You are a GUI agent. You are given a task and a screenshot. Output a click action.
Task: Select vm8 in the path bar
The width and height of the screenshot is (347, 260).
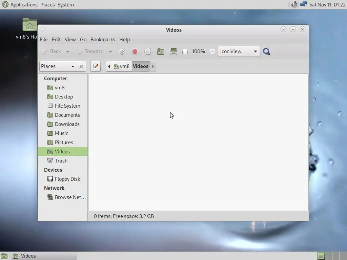tap(122, 66)
